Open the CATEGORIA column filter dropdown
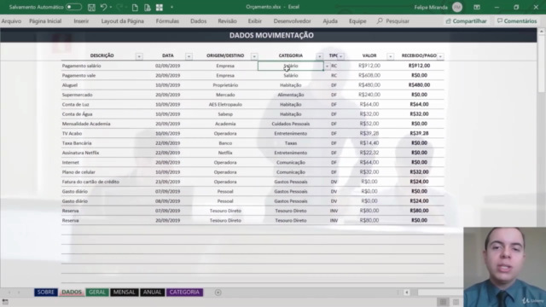The height and width of the screenshot is (307, 546). pos(319,56)
